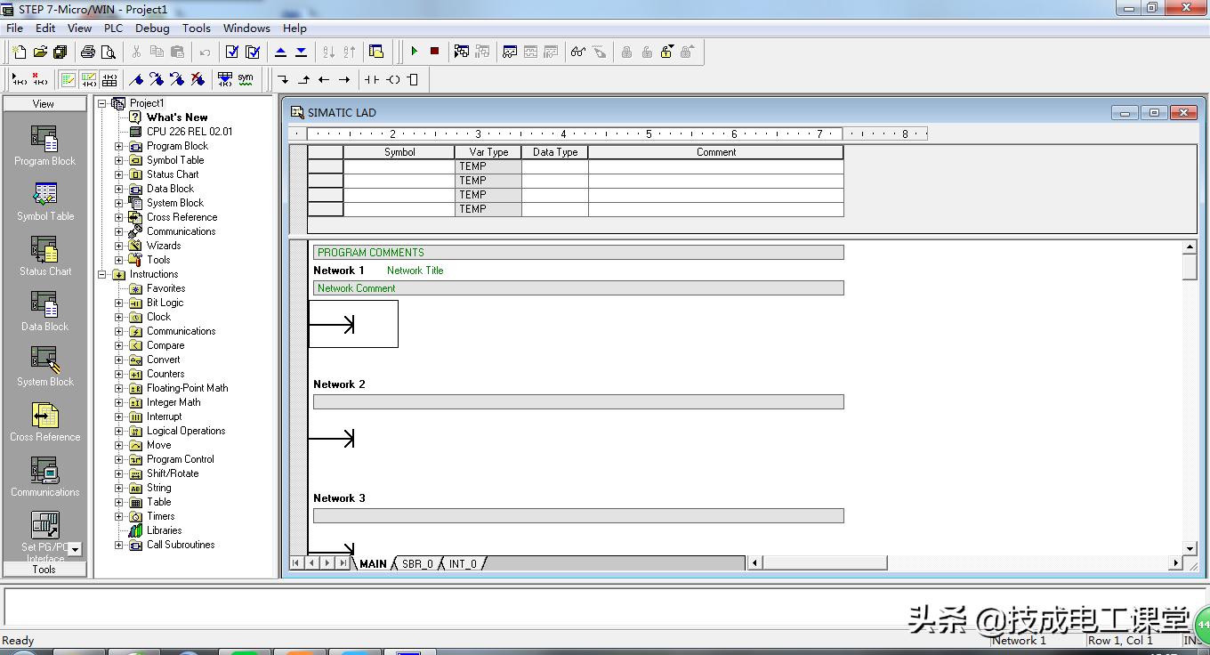Toggle POU comments display in toolbar

pyautogui.click(x=68, y=79)
